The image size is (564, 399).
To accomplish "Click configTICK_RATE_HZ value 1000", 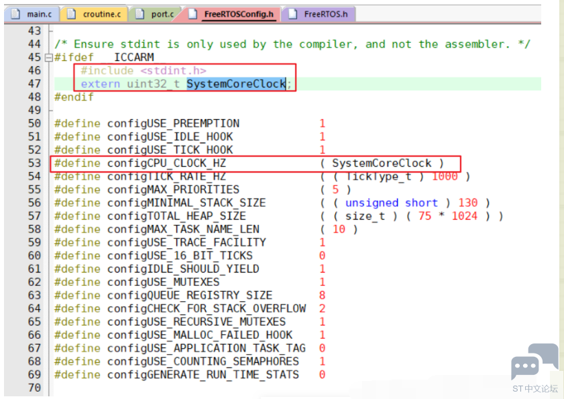I will [445, 176].
